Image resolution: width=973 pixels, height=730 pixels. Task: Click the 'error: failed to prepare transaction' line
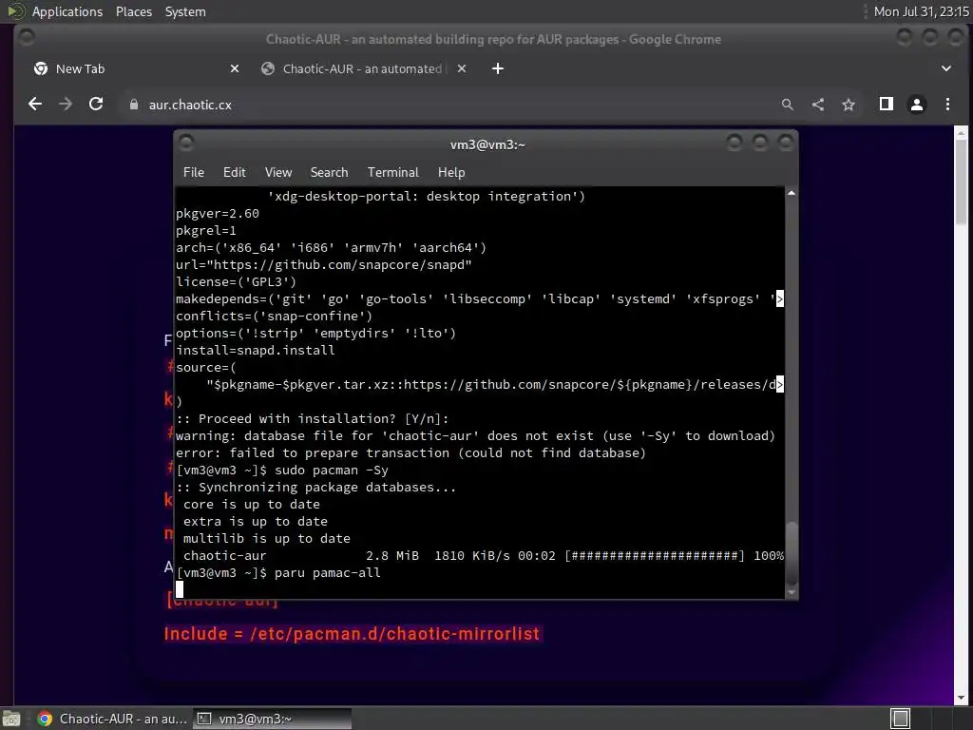(410, 453)
